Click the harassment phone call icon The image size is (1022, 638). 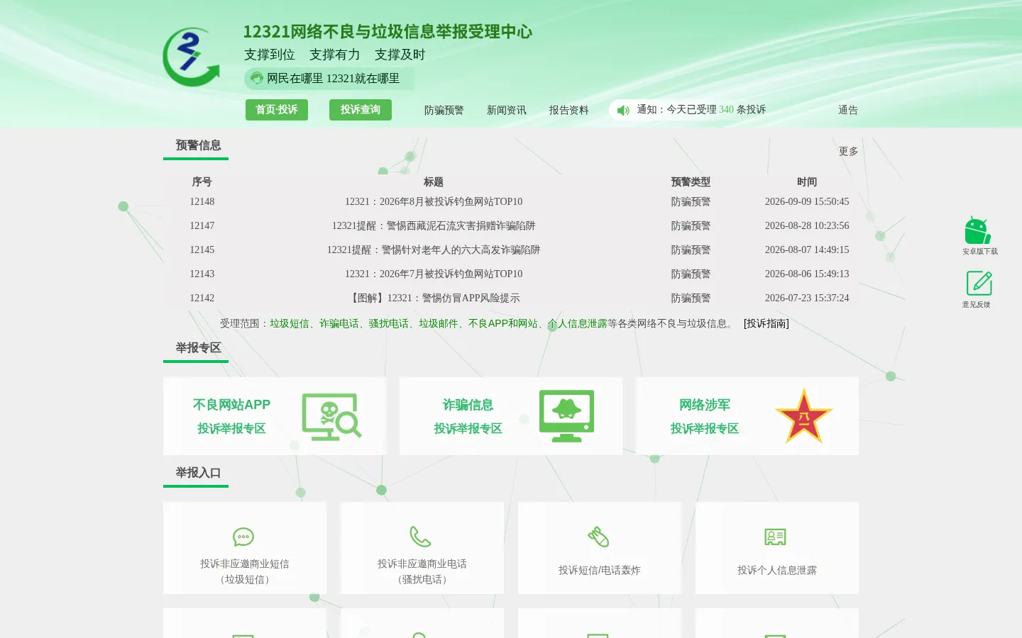click(421, 537)
